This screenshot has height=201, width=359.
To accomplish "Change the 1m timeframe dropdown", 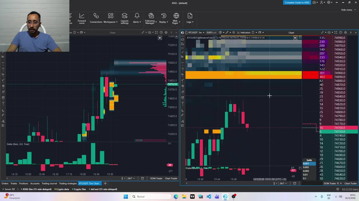I will (201, 33).
